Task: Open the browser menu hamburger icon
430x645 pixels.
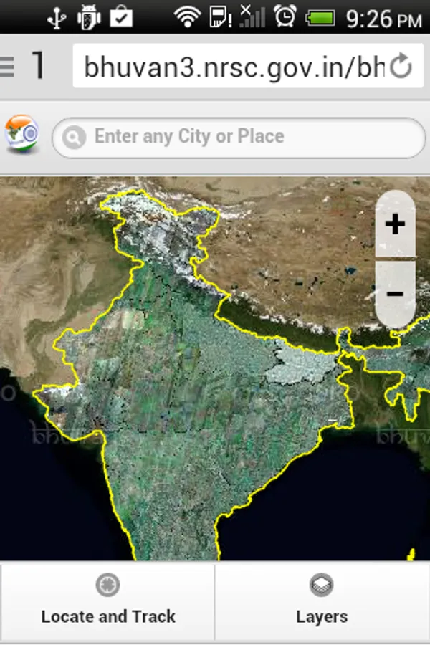Action: point(6,66)
